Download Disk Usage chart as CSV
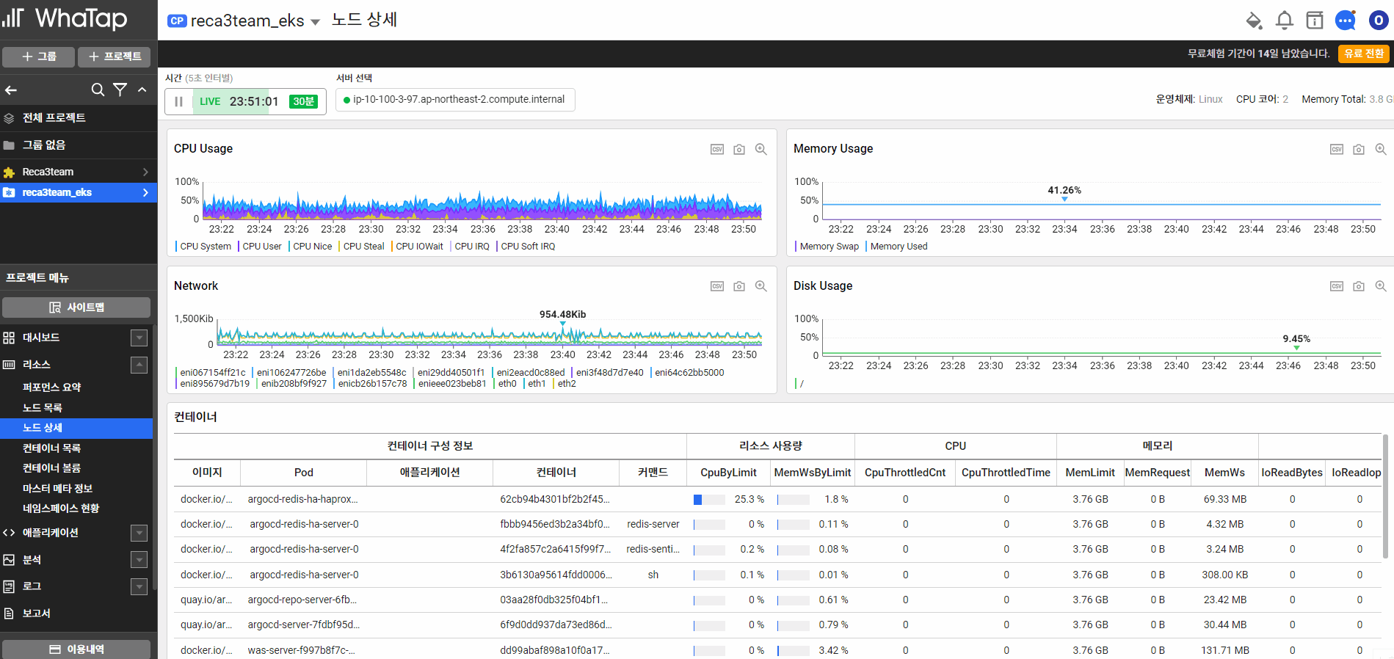 [1337, 286]
